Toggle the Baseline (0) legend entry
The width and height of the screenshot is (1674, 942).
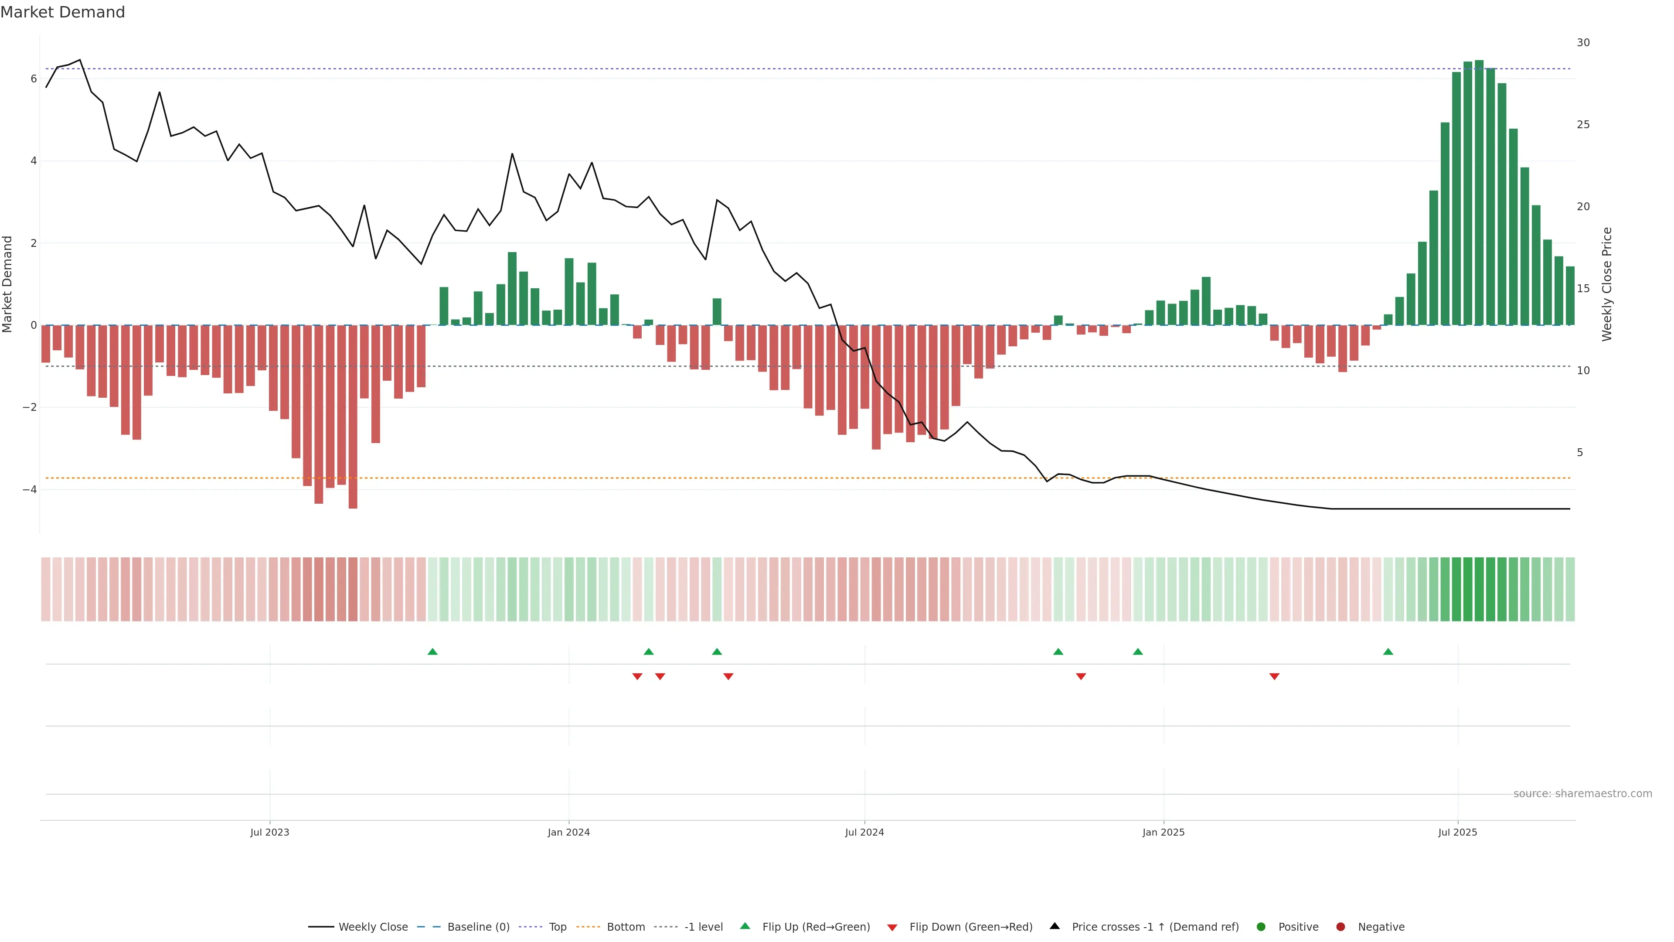[x=478, y=927]
